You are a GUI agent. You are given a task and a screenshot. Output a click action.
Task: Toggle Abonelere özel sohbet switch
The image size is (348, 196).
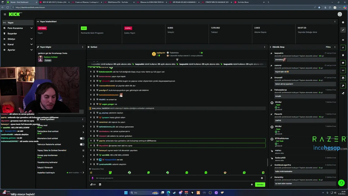pos(82,138)
